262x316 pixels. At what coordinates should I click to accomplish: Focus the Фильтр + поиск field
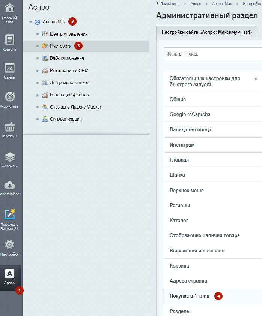(213, 54)
